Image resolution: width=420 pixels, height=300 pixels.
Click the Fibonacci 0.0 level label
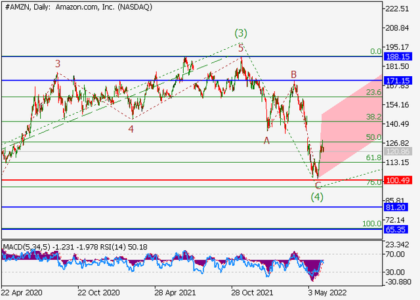(x=376, y=51)
